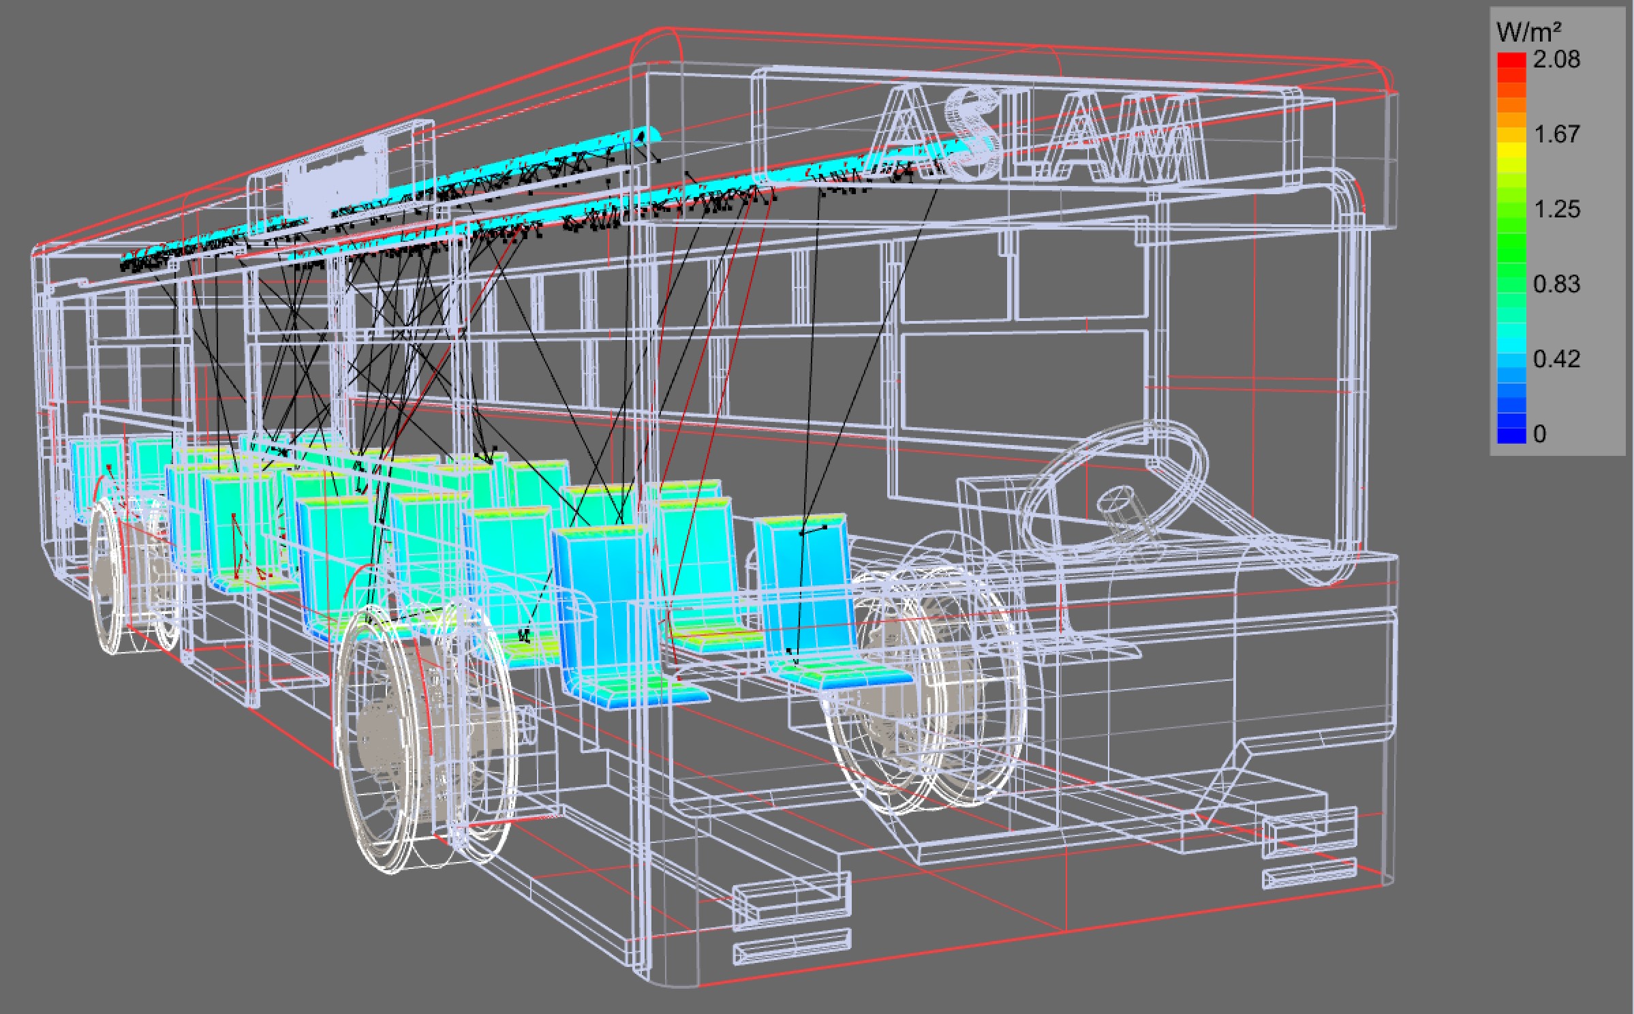This screenshot has height=1014, width=1634.
Task: Click the dark blue swatch at legend bottom
Action: point(1511,434)
